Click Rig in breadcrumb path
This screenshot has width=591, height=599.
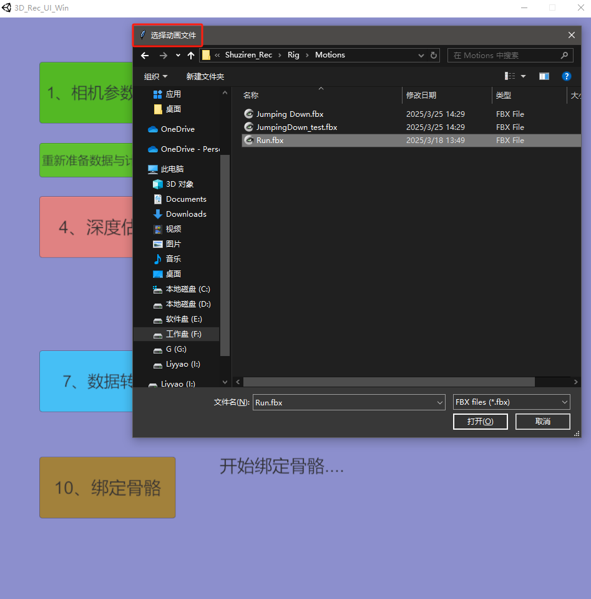coord(293,54)
